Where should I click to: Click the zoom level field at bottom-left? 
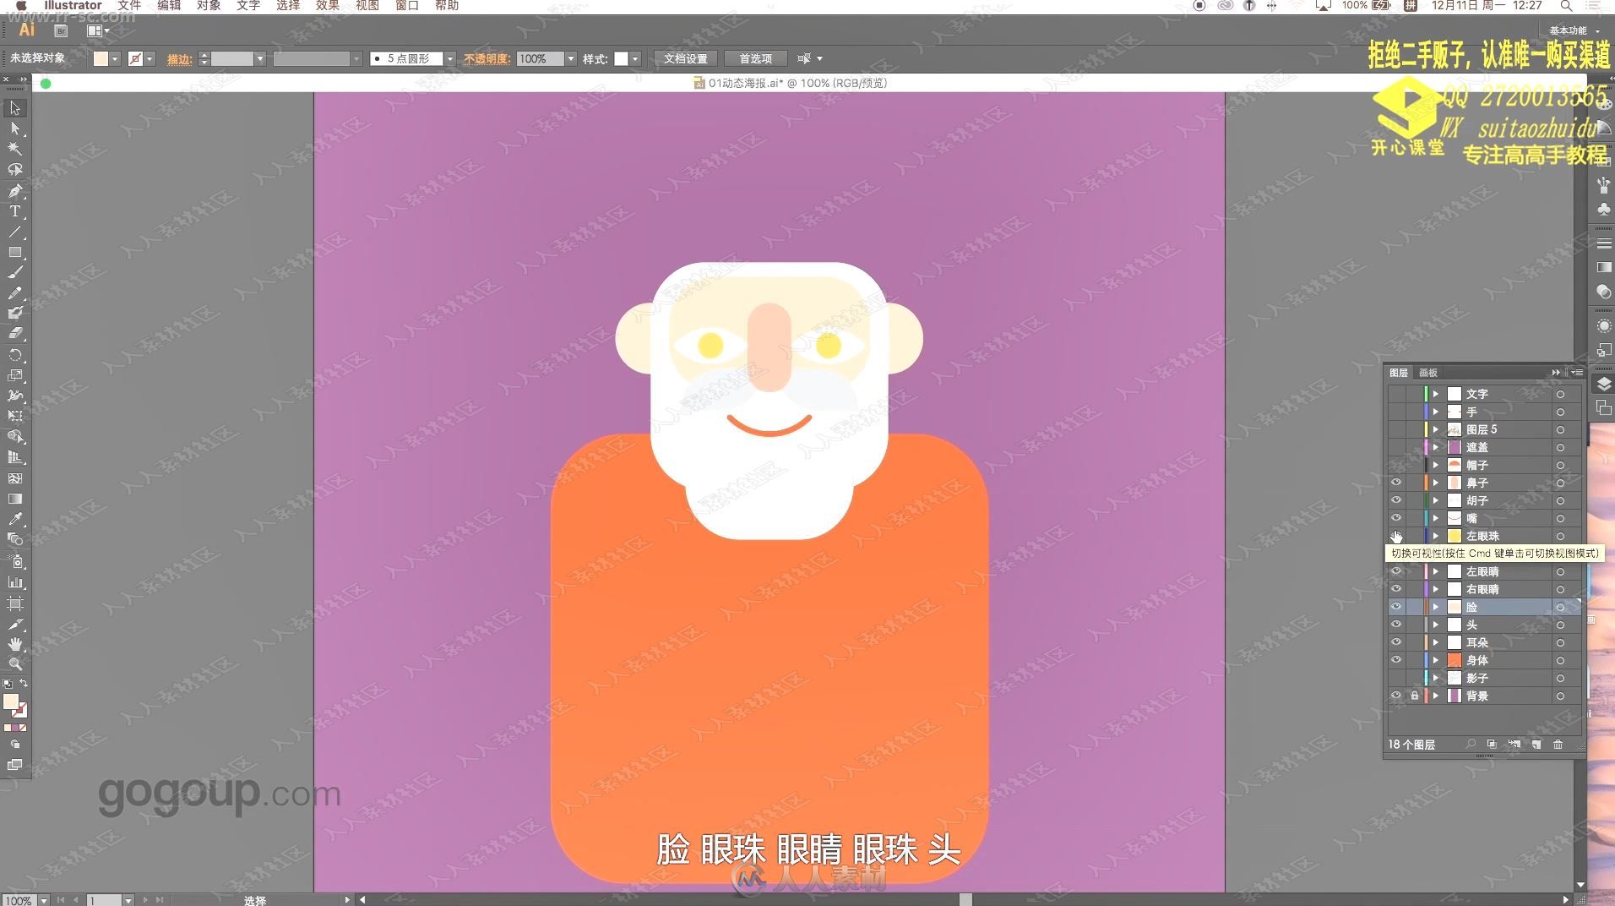[19, 900]
